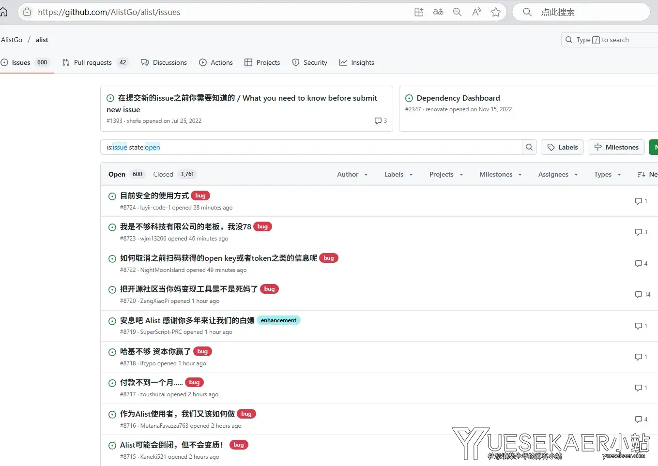Expand the Labels filter dropdown in list header
This screenshot has height=466, width=658.
398,174
